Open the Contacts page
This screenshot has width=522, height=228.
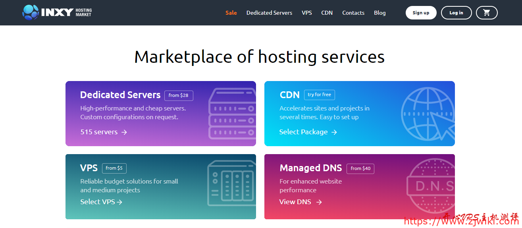click(353, 13)
